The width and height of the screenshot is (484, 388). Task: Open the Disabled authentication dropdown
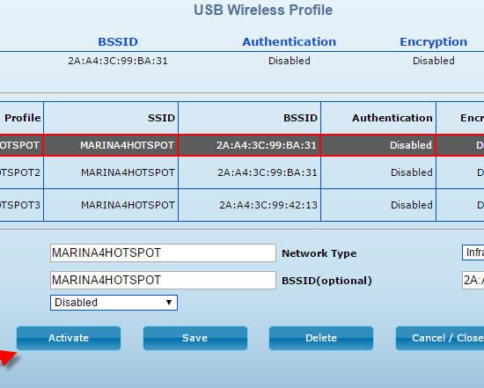click(114, 303)
